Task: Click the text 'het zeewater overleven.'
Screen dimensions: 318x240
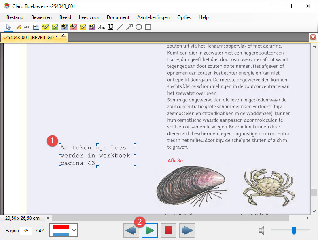Action: pyautogui.click(x=192, y=93)
